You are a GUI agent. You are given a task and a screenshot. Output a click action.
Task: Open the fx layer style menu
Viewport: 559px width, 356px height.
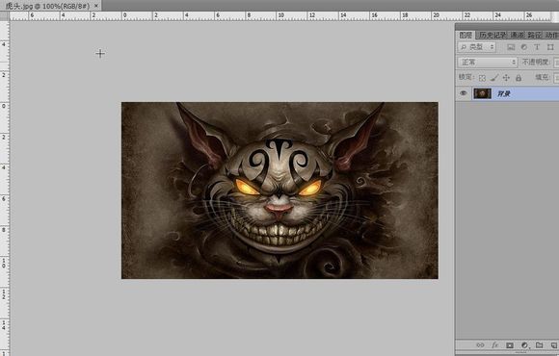coord(494,345)
